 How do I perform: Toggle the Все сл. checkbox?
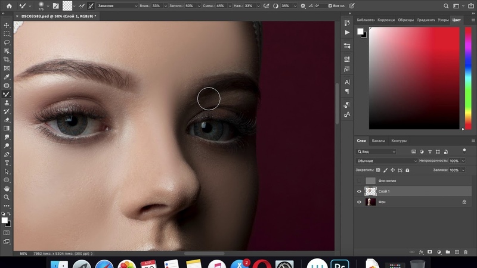(x=332, y=6)
